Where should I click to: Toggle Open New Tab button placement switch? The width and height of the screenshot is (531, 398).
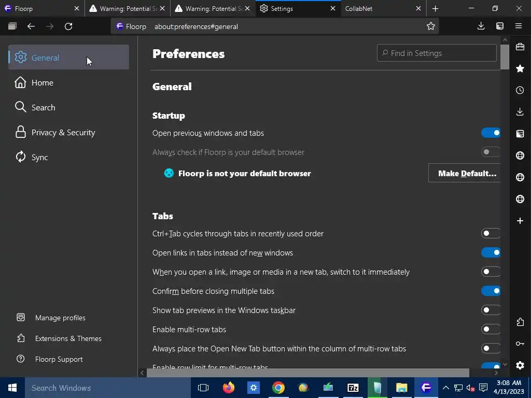491,348
